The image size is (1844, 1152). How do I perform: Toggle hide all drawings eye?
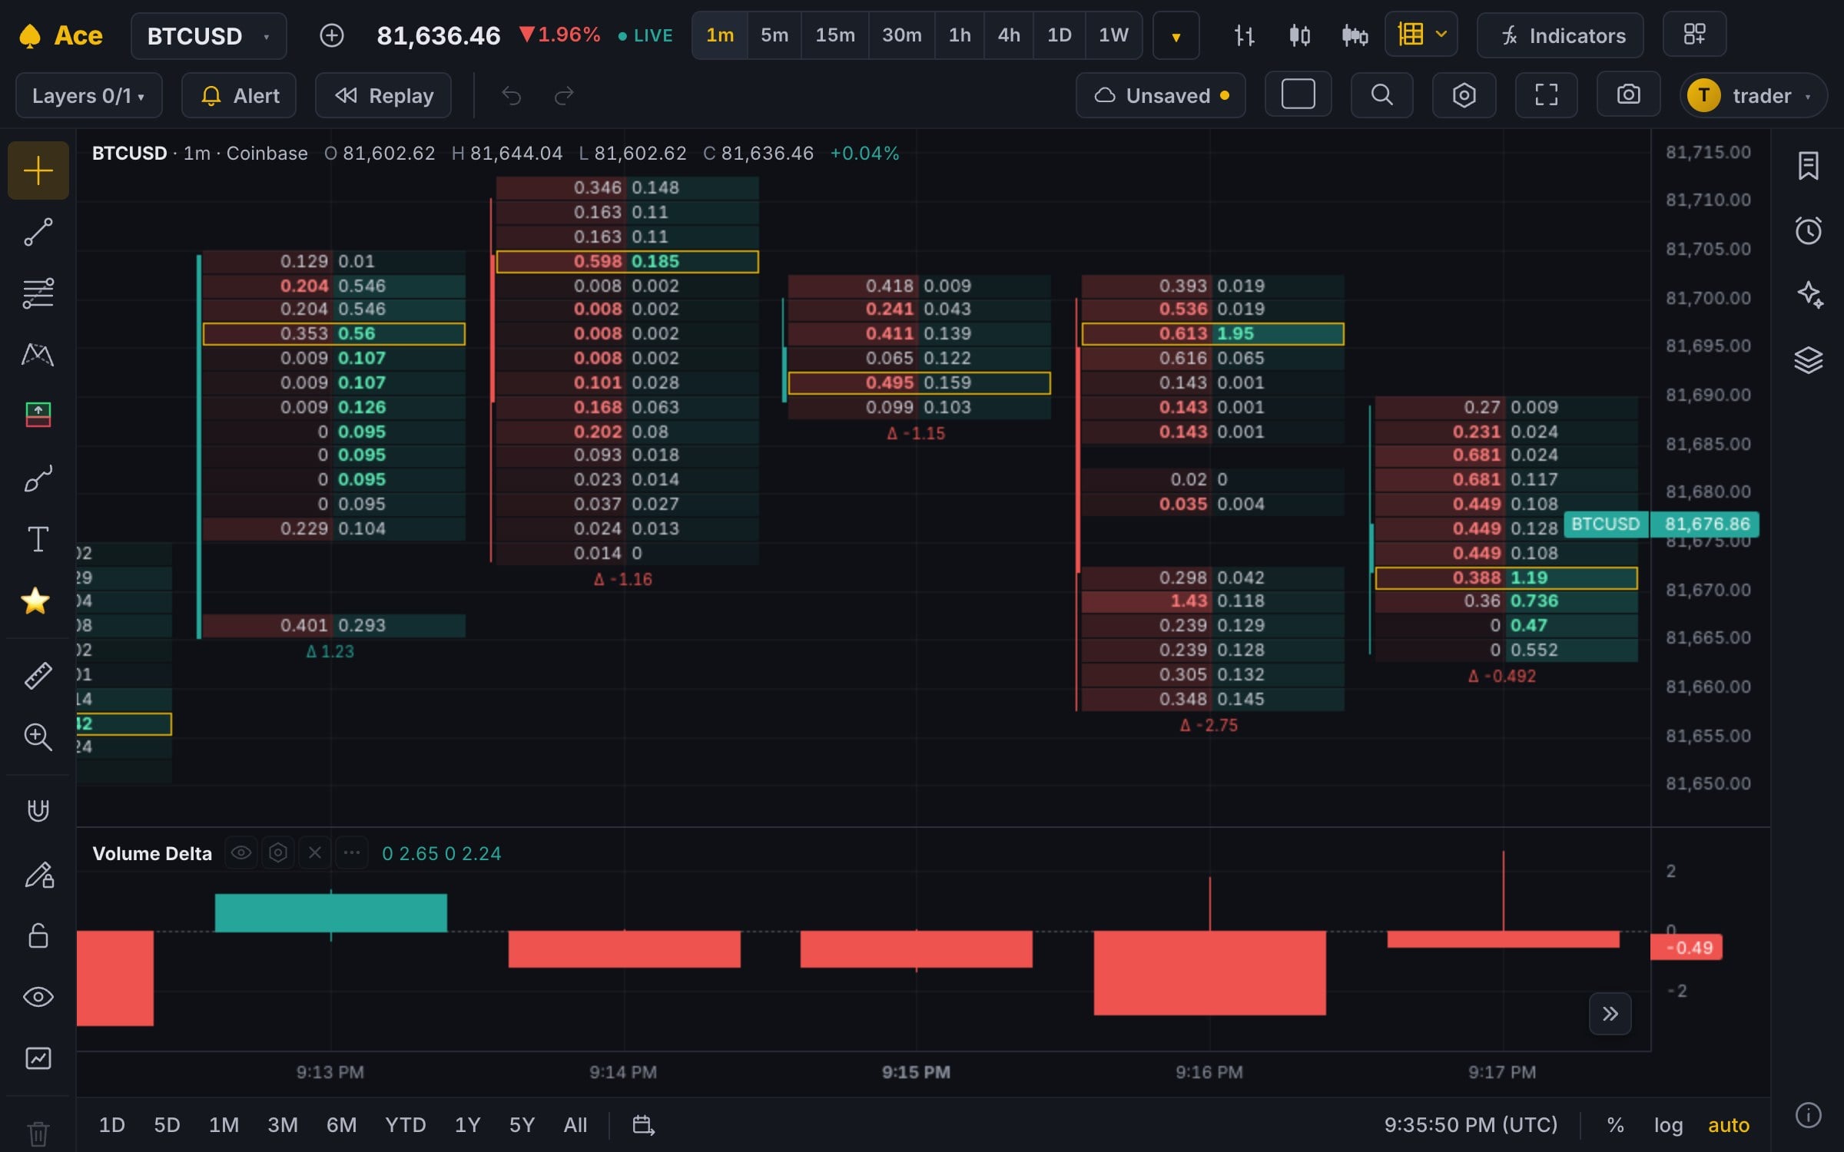coord(38,997)
